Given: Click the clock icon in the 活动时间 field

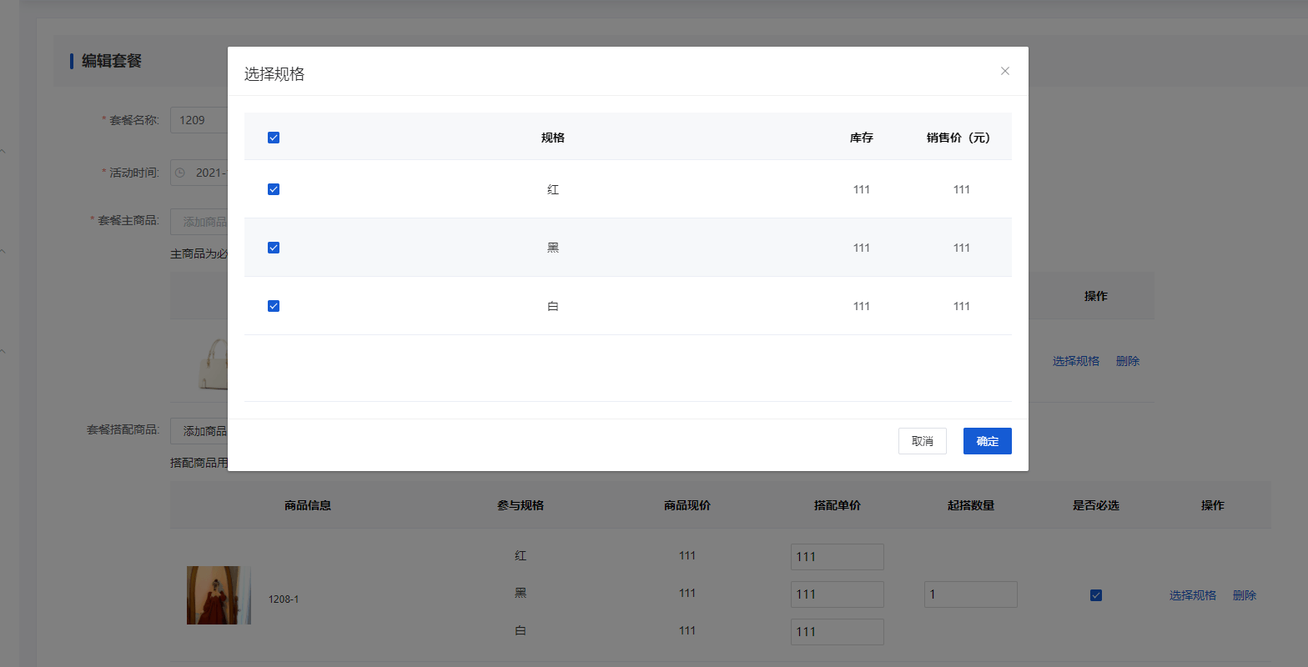Looking at the screenshot, I should coord(180,173).
